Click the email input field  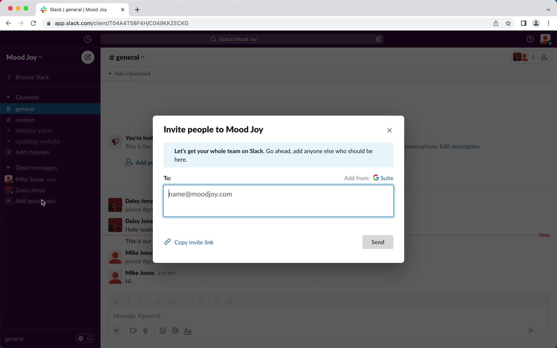pyautogui.click(x=278, y=200)
